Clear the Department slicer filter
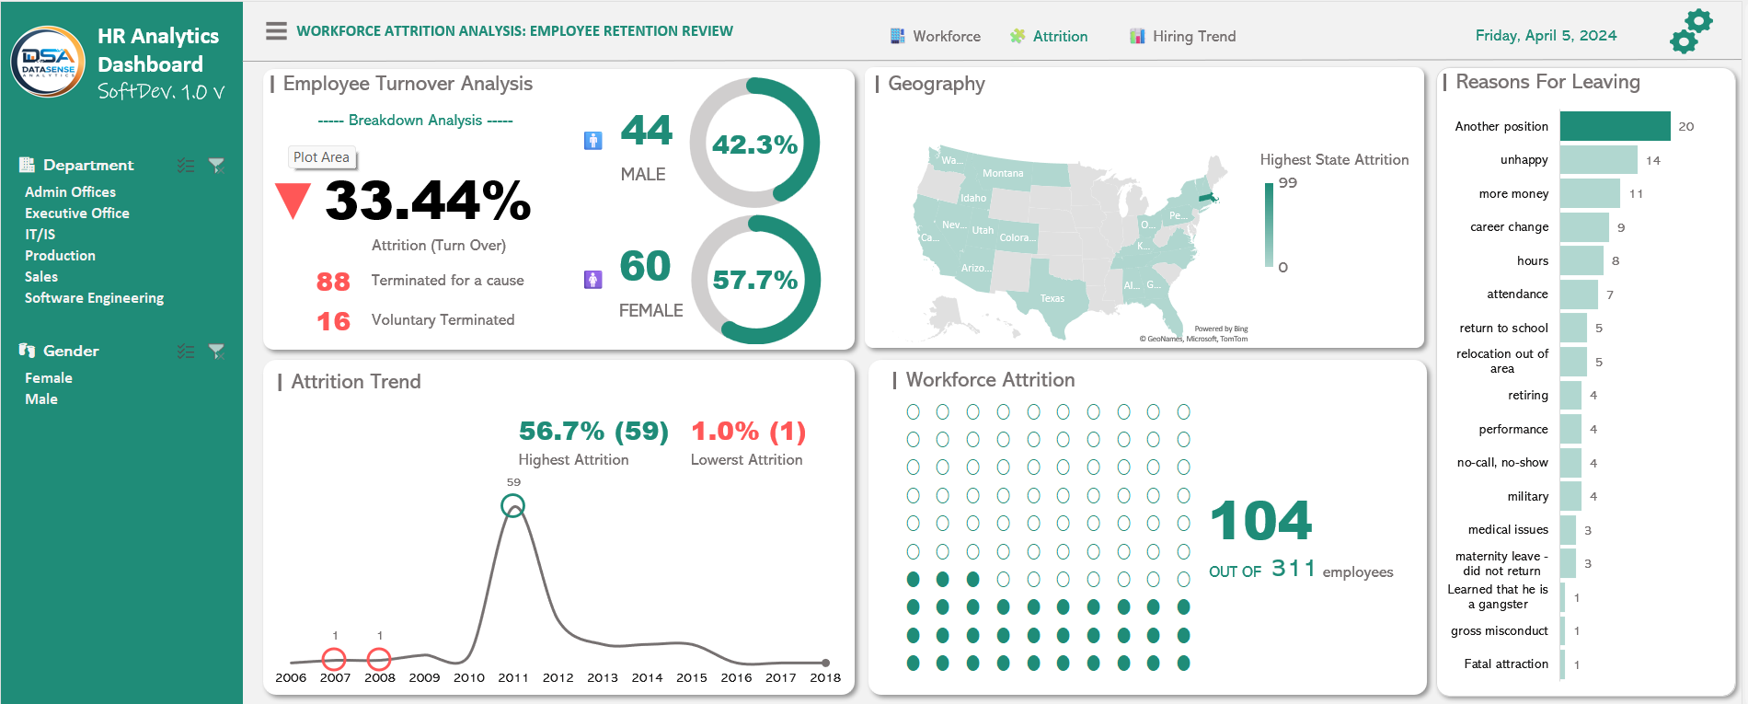The image size is (1748, 704). point(216,166)
